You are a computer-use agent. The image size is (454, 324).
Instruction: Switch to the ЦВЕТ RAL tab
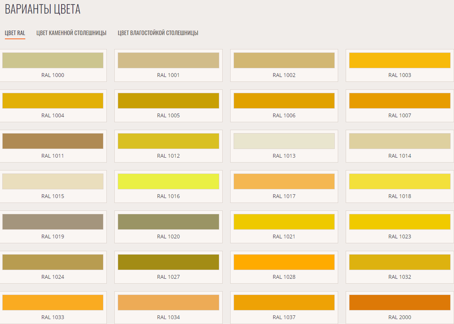pos(15,33)
